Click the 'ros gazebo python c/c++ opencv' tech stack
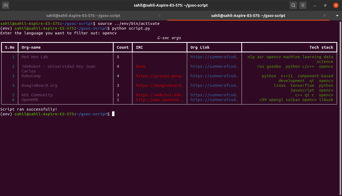 click(295, 66)
